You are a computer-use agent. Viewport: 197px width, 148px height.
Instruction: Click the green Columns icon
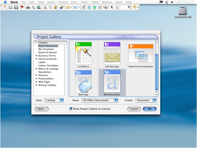coord(95,8)
